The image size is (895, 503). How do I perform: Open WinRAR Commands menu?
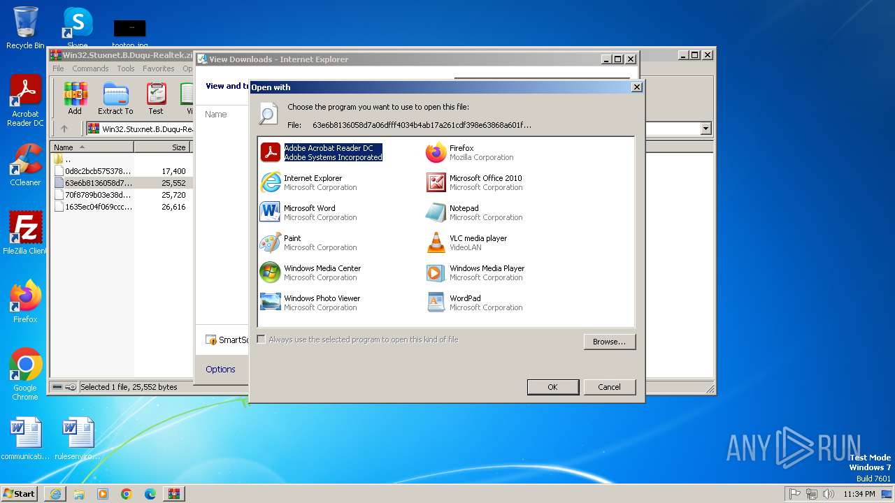[x=90, y=68]
